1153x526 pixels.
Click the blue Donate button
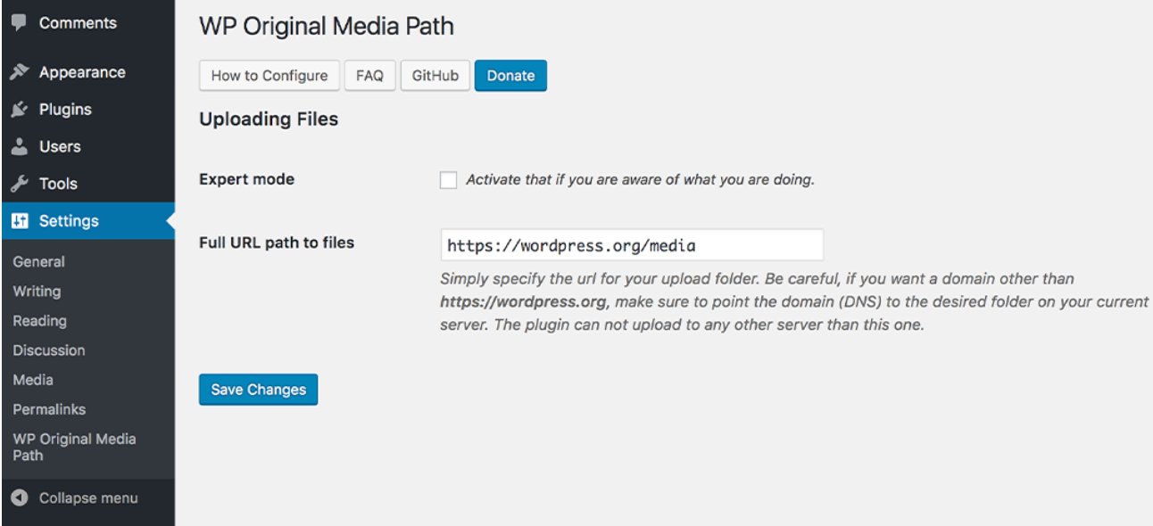click(510, 76)
